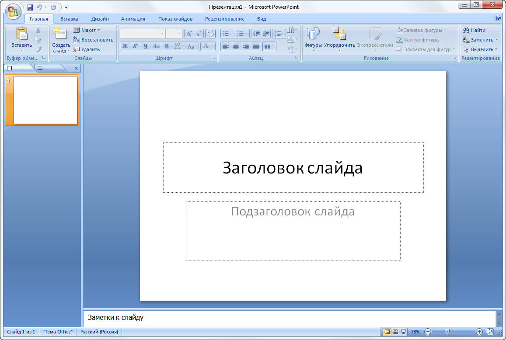Click the Вставить paste icon
506x340 pixels.
click(x=21, y=34)
